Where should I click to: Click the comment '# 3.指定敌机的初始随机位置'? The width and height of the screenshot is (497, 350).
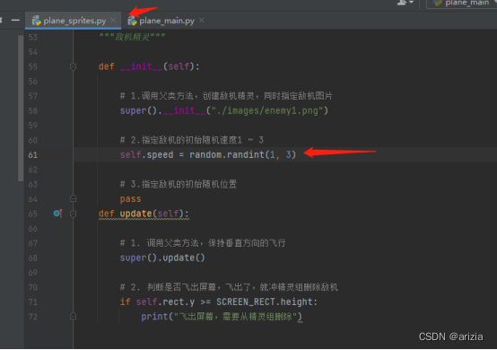coord(179,184)
